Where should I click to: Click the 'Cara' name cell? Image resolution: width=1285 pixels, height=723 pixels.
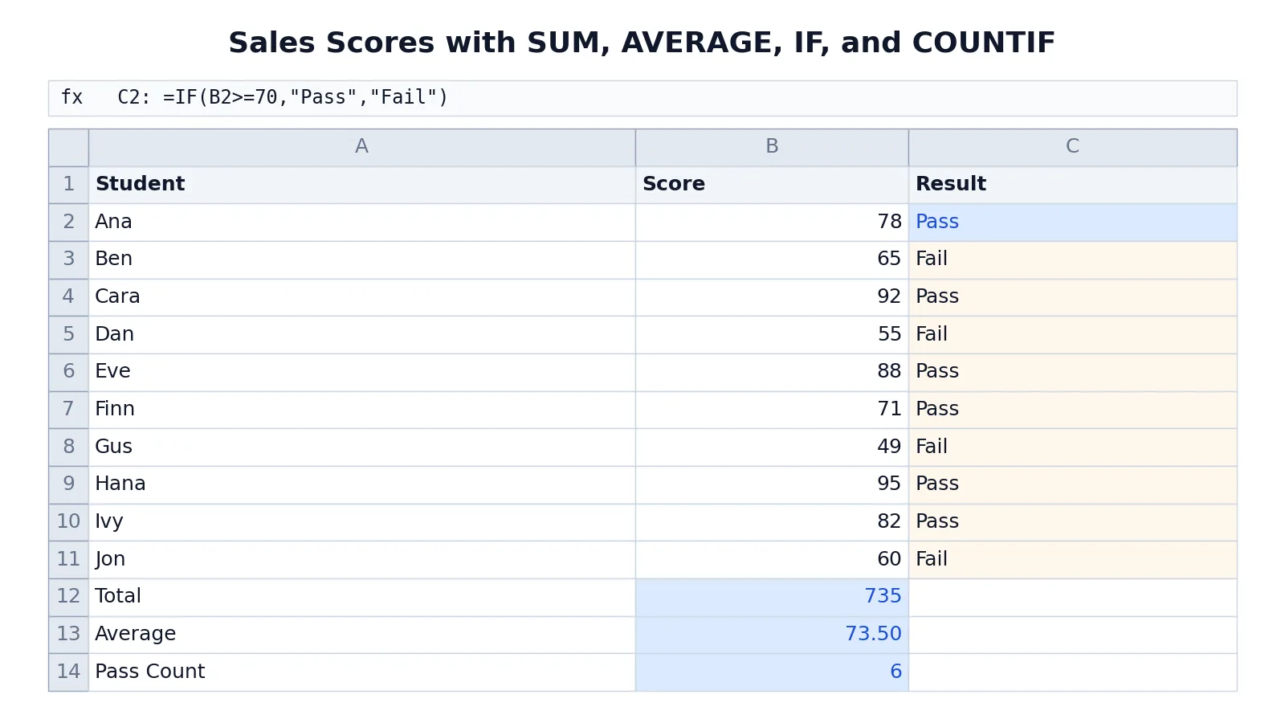tap(362, 297)
